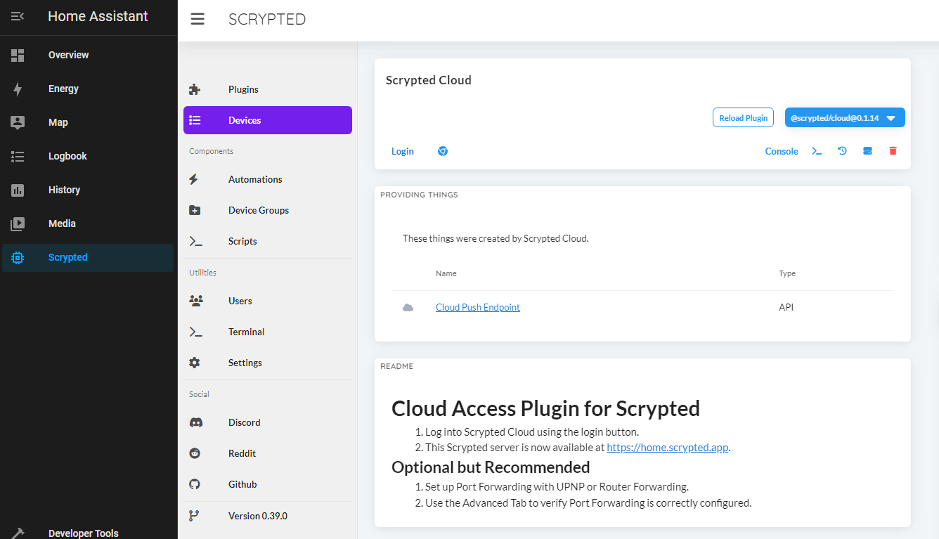Image resolution: width=939 pixels, height=539 pixels.
Task: Toggle the Scrypted hamburger menu
Action: 197,20
